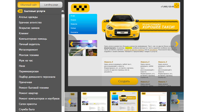Choose the Ремонт квартир category

(x=29, y=93)
